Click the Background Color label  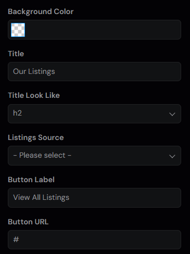(41, 12)
